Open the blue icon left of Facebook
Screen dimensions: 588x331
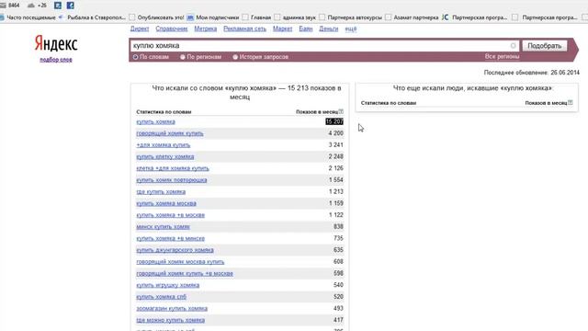[x=58, y=6]
